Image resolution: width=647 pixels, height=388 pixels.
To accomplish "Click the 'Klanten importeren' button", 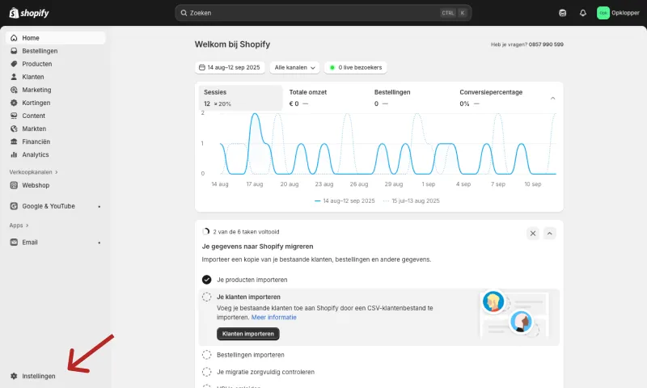I will 248,334.
